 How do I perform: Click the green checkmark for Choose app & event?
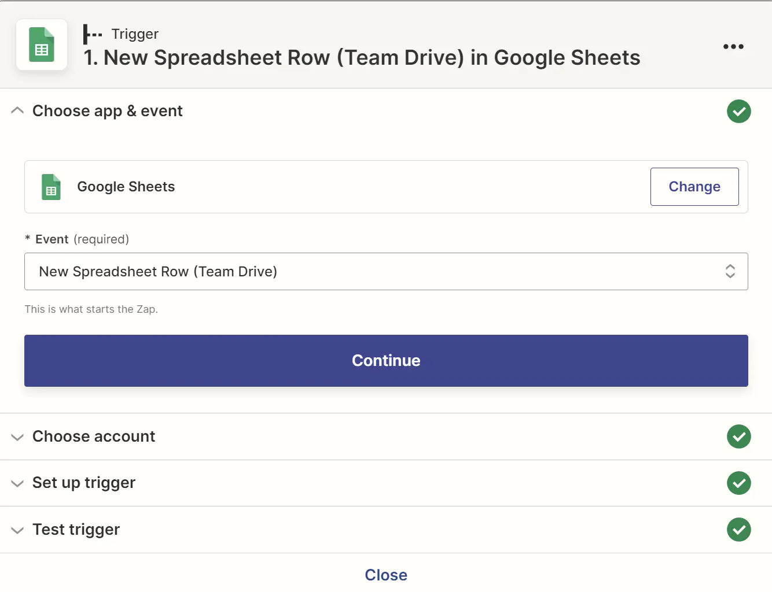click(739, 111)
